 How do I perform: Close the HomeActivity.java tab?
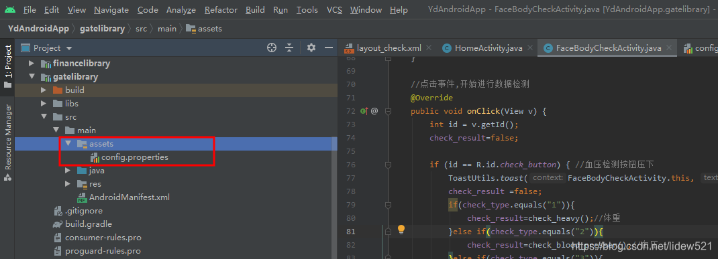tap(530, 48)
